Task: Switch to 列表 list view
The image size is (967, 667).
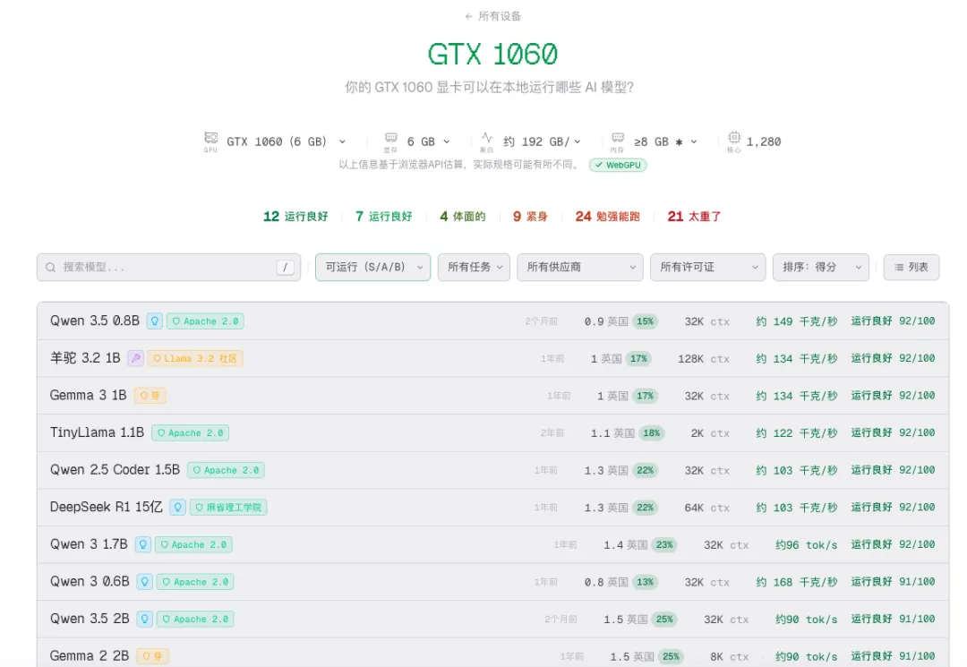Action: coord(911,267)
